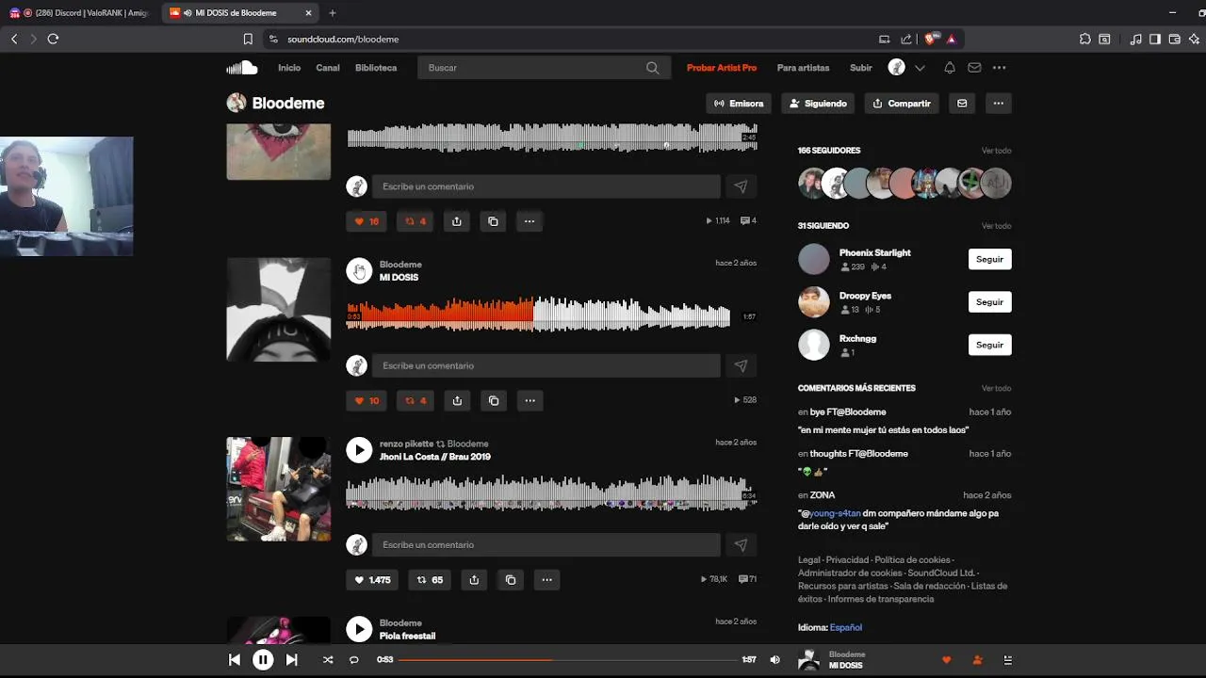This screenshot has height=678, width=1206.
Task: Click the search magnifier icon
Action: pyautogui.click(x=653, y=68)
